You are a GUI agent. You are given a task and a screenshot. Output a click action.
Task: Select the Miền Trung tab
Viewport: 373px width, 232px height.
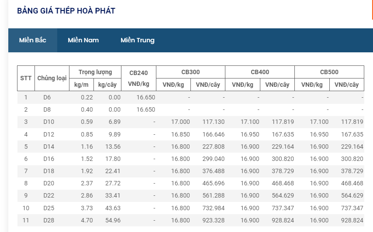(138, 40)
